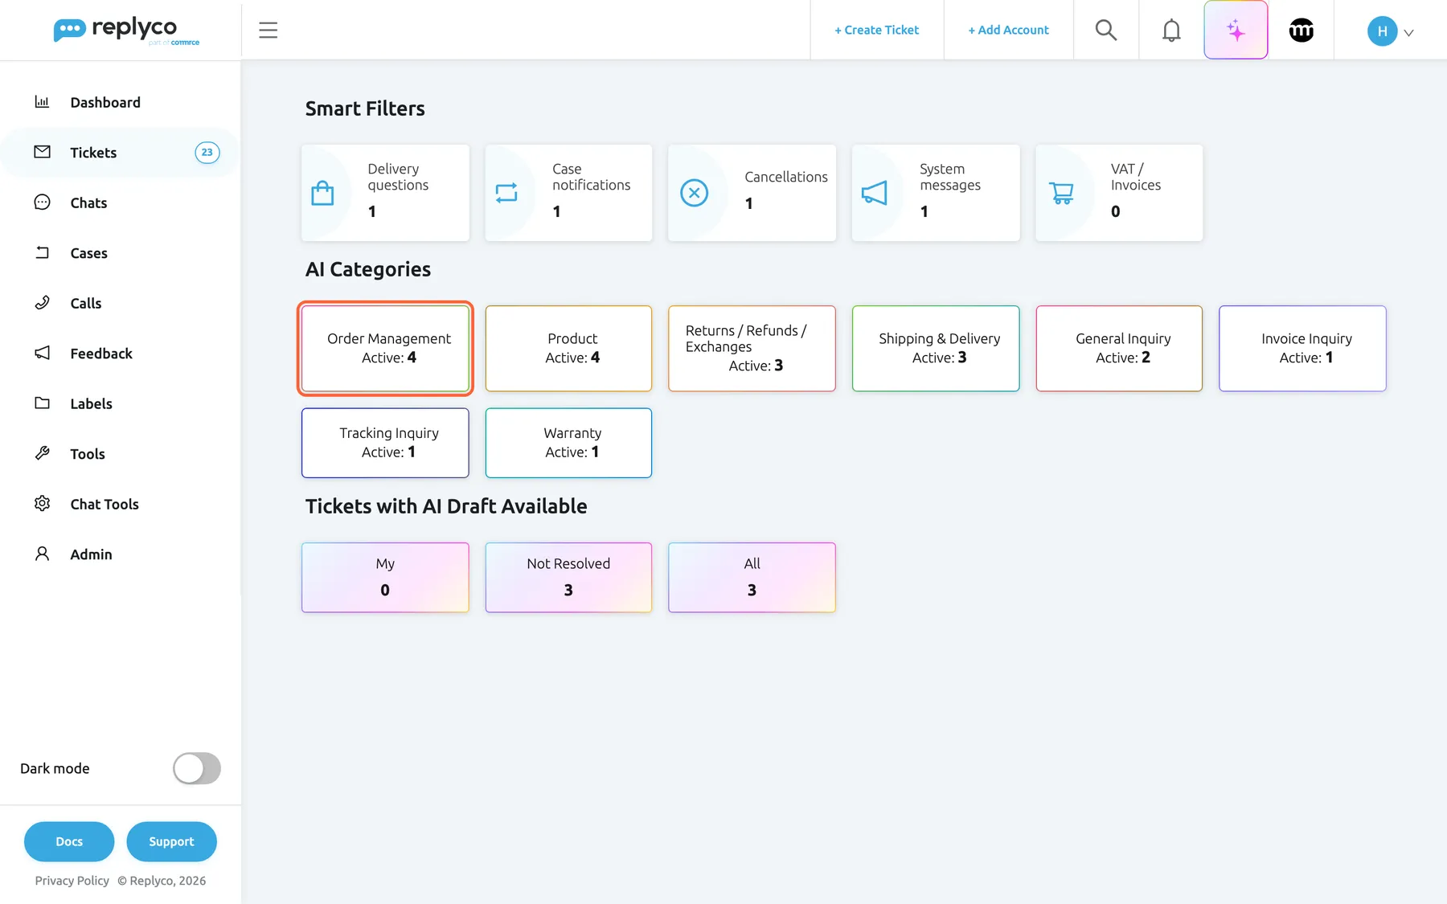Open the Docs button
Screen dimensions: 1447x904
(69, 841)
